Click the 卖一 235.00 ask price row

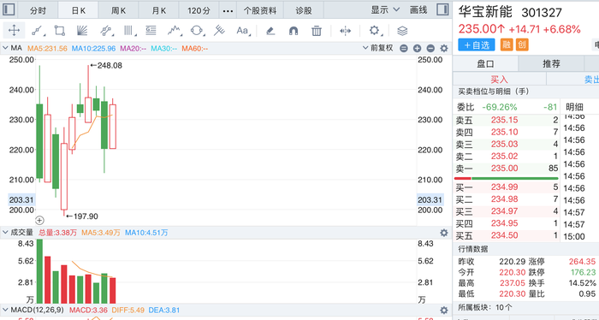[x=507, y=169]
